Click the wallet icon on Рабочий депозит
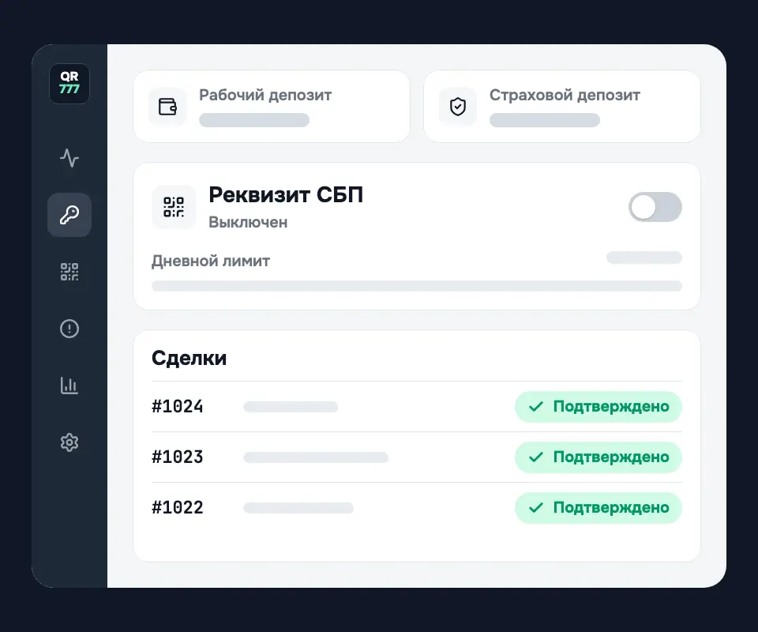 (x=167, y=107)
